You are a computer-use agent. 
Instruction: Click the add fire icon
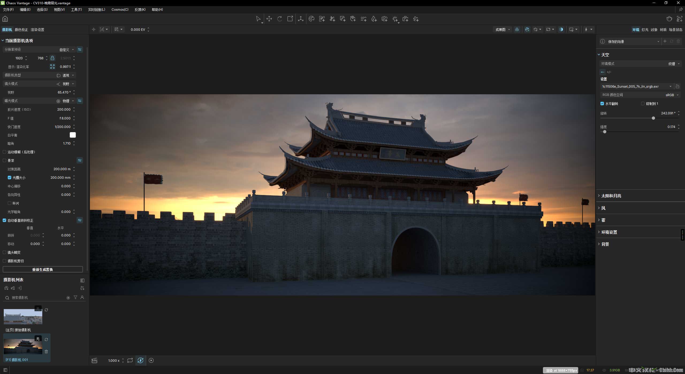tap(374, 19)
